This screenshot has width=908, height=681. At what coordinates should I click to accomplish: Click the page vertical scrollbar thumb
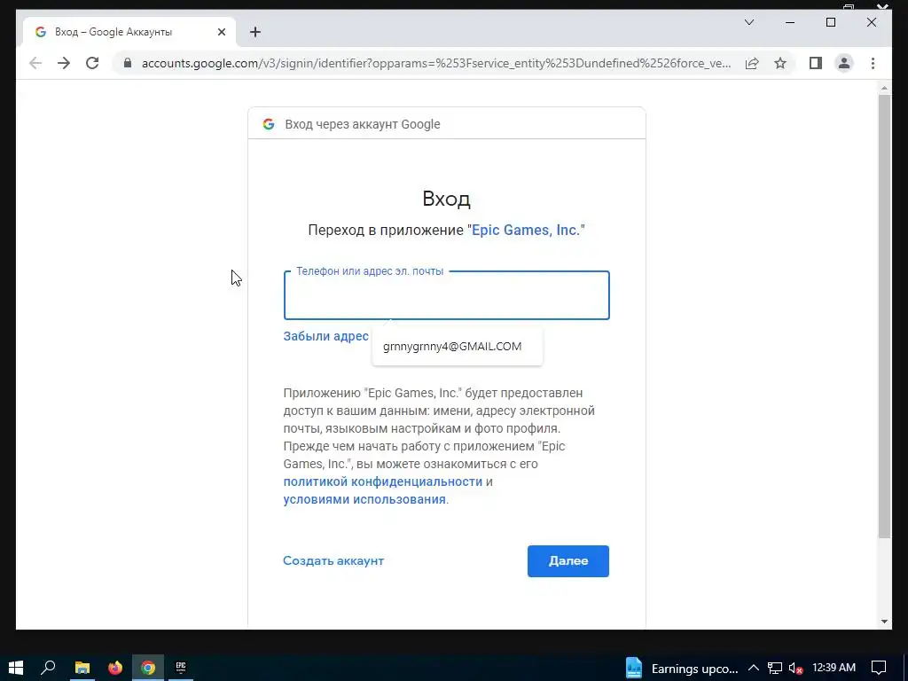point(884,316)
